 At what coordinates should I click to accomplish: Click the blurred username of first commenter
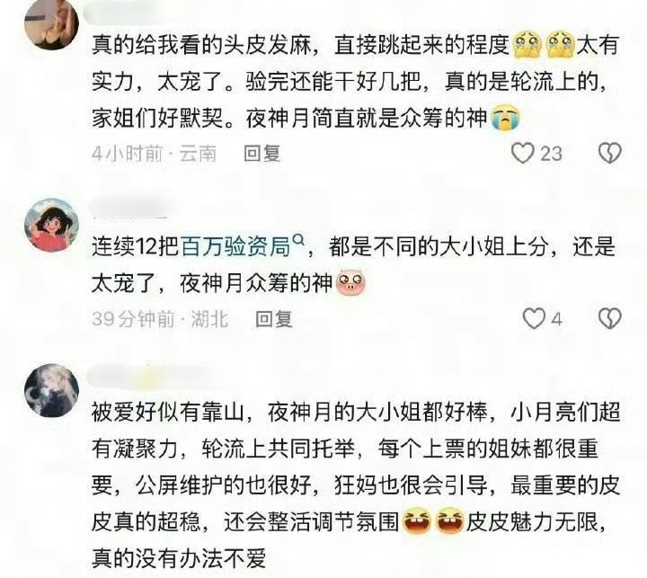130,13
